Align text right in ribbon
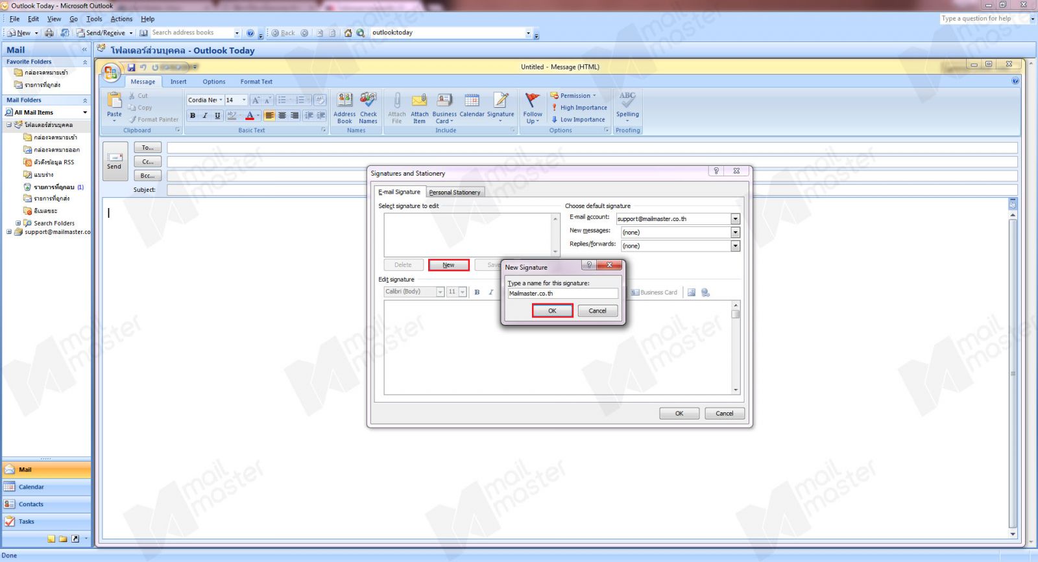Screen dimensions: 1038x562 coord(295,115)
